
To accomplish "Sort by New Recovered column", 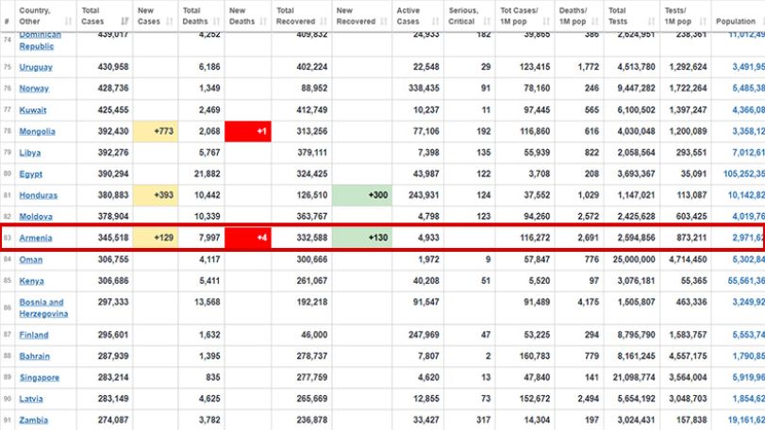I will (x=361, y=16).
